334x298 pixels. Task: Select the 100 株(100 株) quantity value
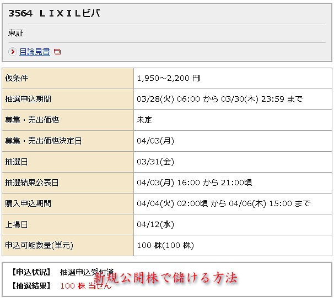165,245
